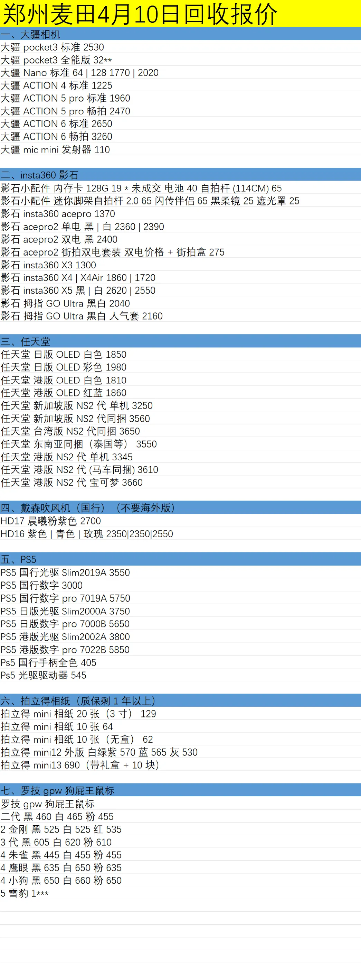Select row 大疆 ACTION 6 标准 2650
This screenshot has width=361, height=963.
tap(180, 124)
